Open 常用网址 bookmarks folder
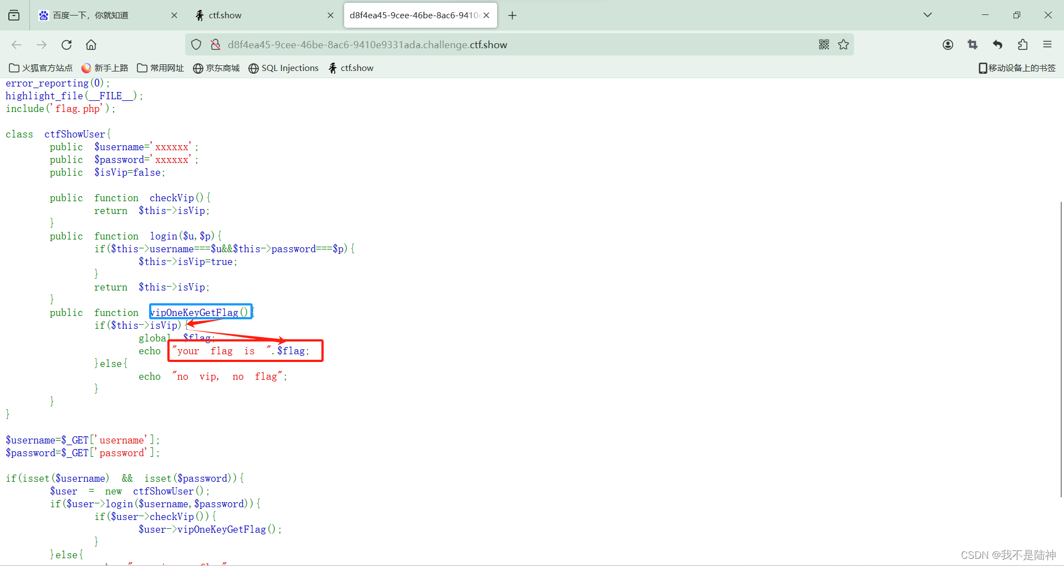 (x=161, y=68)
